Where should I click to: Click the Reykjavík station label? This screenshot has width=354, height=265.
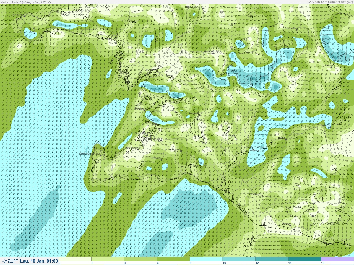tap(141, 134)
